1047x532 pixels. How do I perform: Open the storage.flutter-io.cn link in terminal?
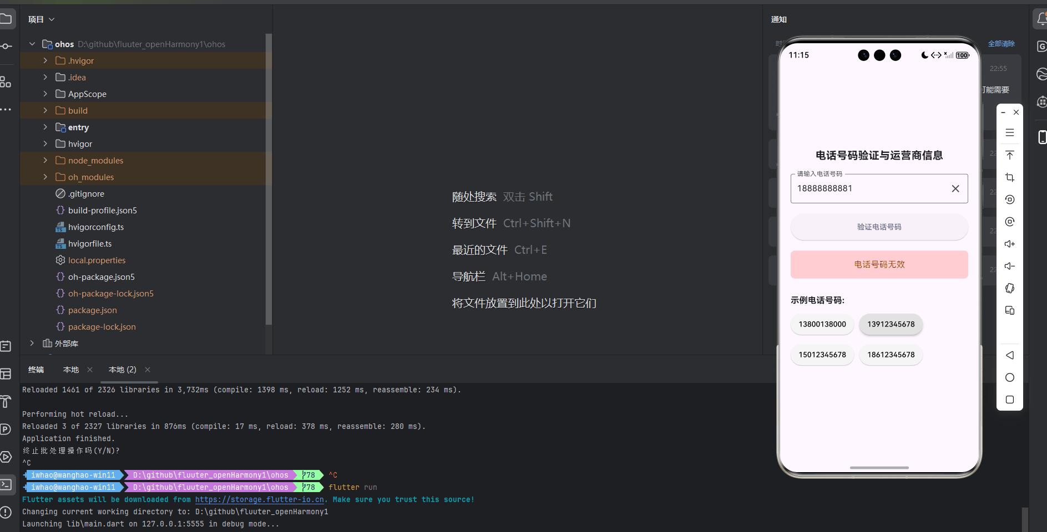click(x=259, y=499)
